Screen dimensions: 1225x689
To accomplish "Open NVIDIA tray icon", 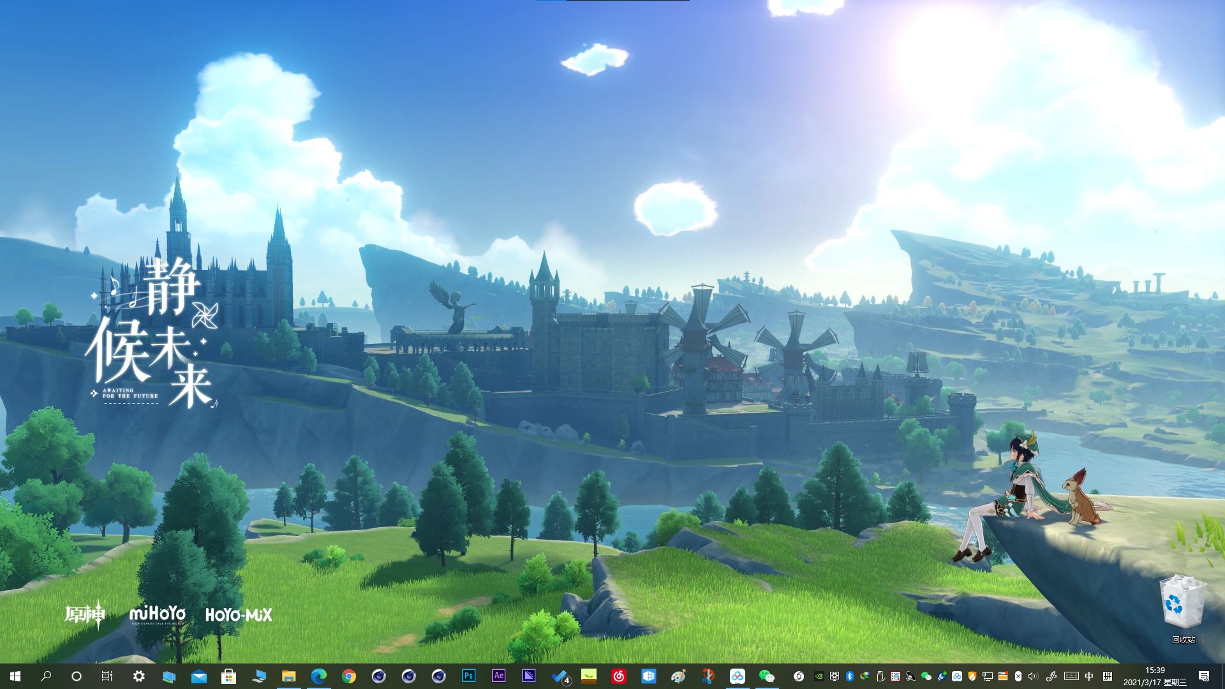I will (x=819, y=676).
